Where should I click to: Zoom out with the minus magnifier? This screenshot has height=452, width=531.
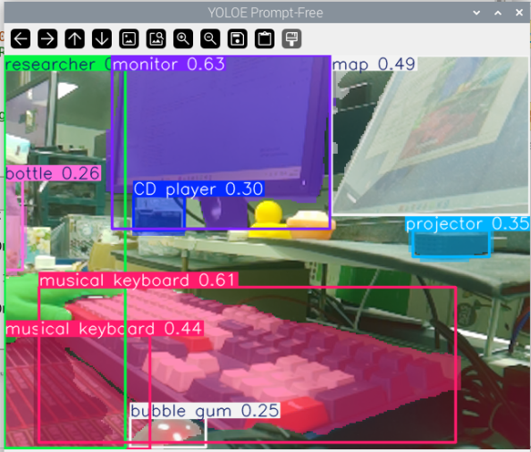[210, 38]
